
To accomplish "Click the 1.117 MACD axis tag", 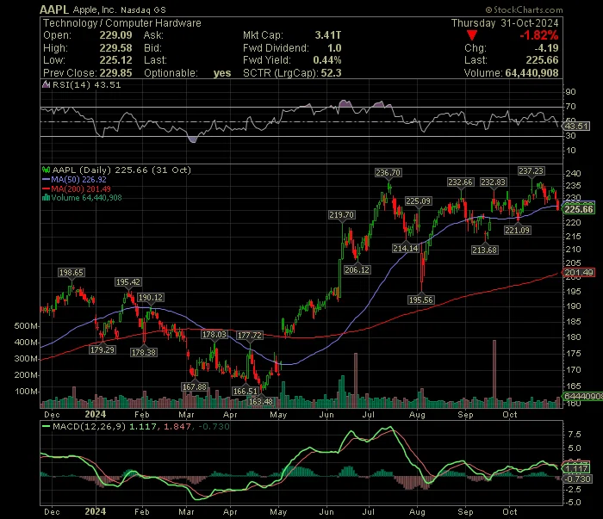I will [576, 469].
